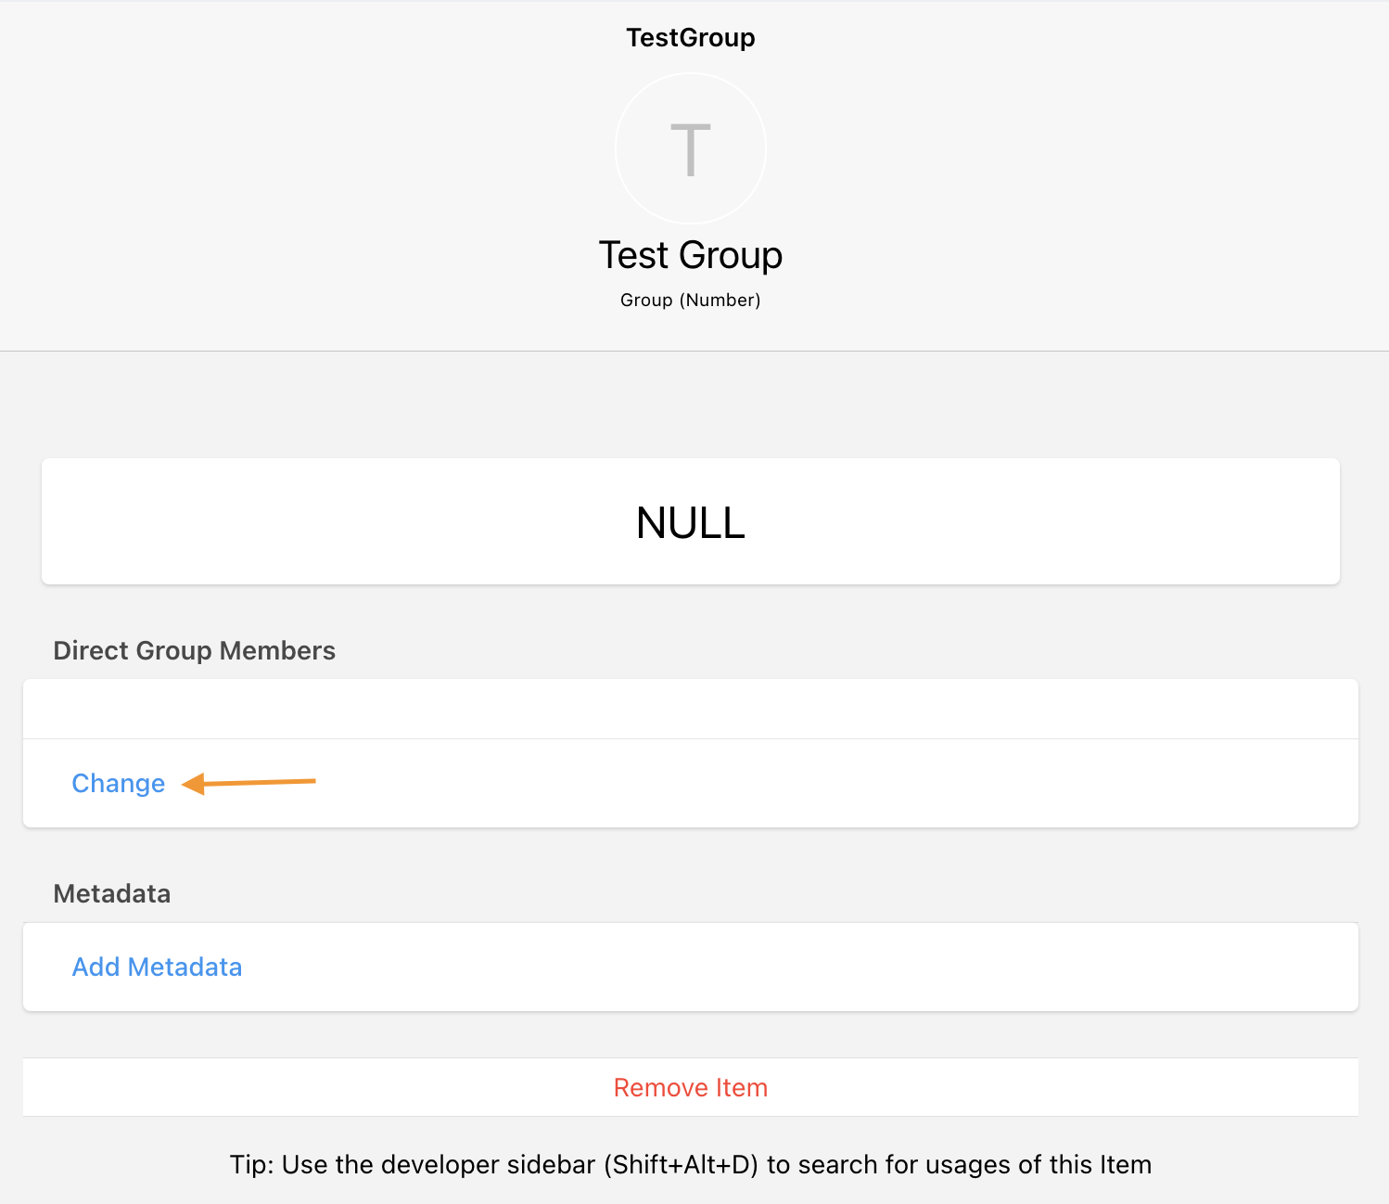Viewport: 1389px width, 1204px height.
Task: Click the TestGroup page title
Action: tap(690, 37)
